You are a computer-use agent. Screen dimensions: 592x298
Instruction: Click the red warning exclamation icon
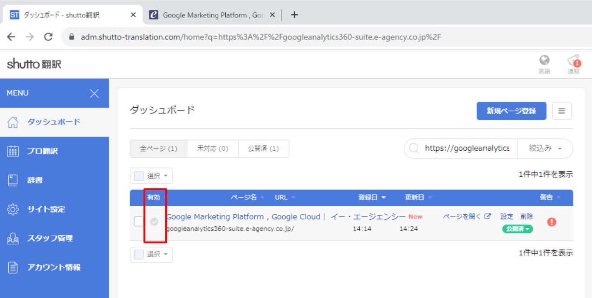click(x=552, y=222)
